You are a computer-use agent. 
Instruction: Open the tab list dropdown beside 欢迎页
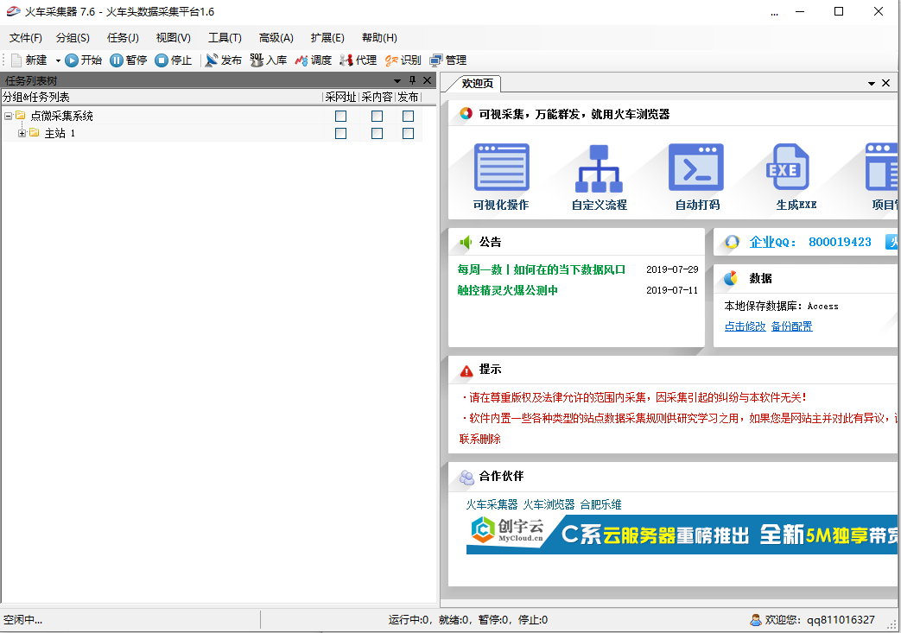872,83
